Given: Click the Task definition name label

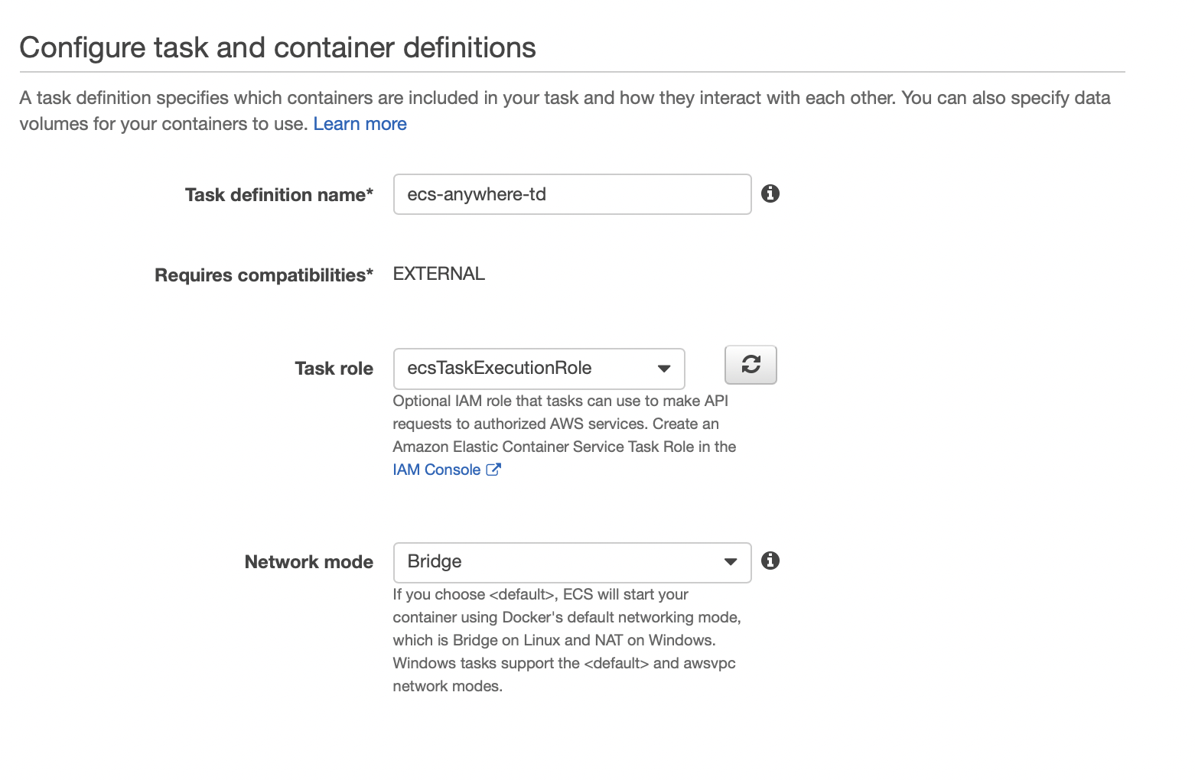Looking at the screenshot, I should [x=278, y=195].
